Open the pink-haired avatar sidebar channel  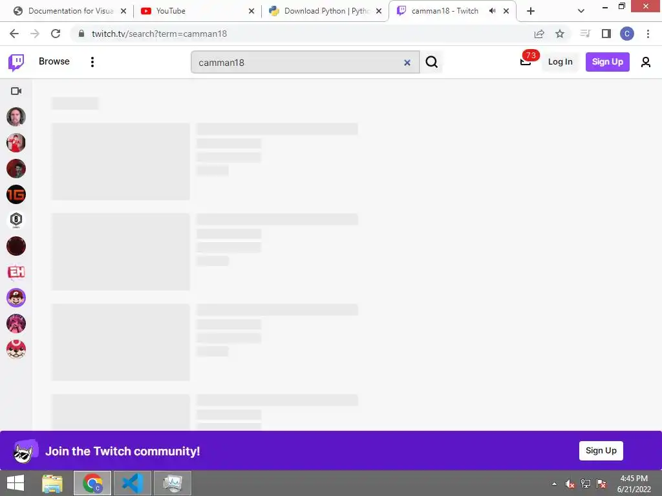(x=16, y=324)
